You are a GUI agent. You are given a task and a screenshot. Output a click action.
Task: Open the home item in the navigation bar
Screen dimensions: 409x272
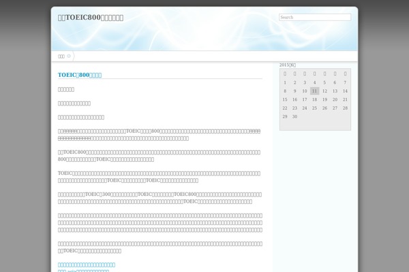click(61, 56)
